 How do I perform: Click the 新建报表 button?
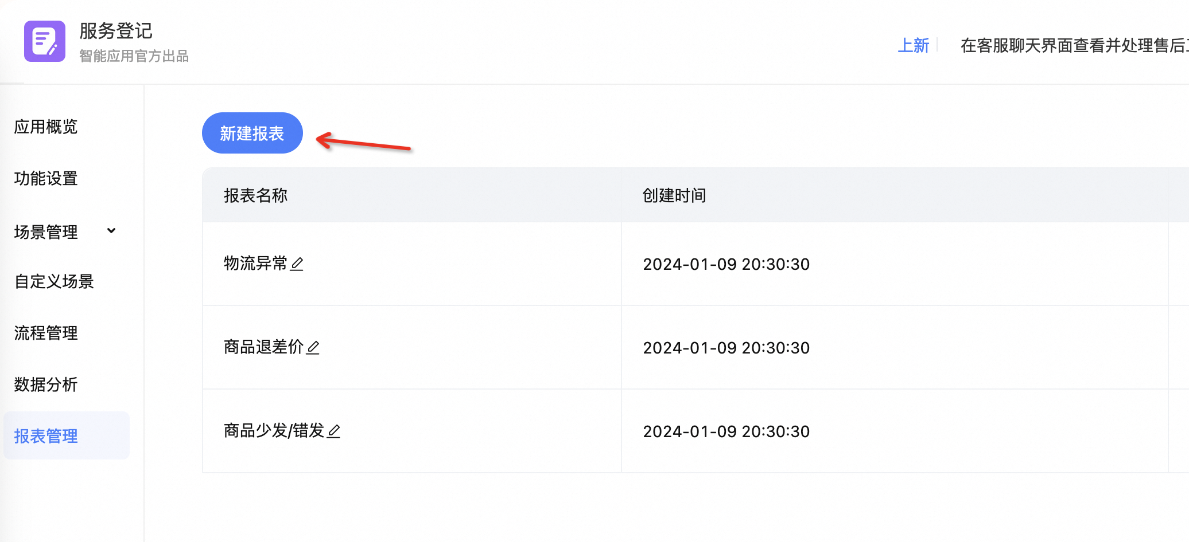pos(252,133)
